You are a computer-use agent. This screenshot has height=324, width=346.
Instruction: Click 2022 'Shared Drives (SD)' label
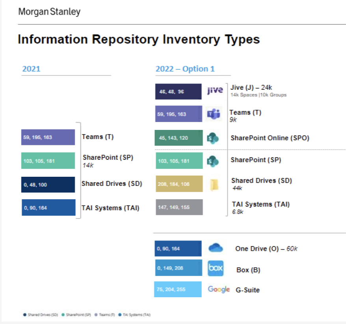(x=262, y=181)
